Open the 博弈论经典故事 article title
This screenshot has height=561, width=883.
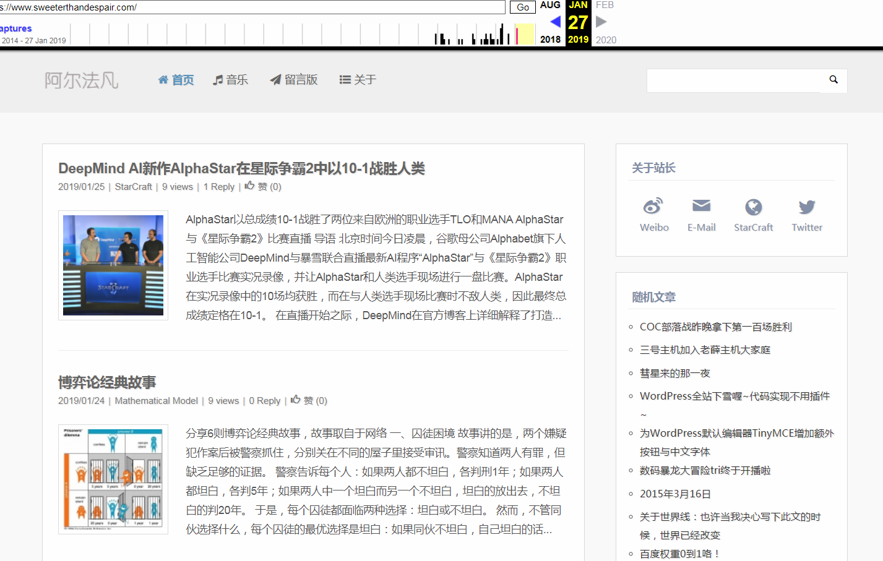tap(107, 382)
